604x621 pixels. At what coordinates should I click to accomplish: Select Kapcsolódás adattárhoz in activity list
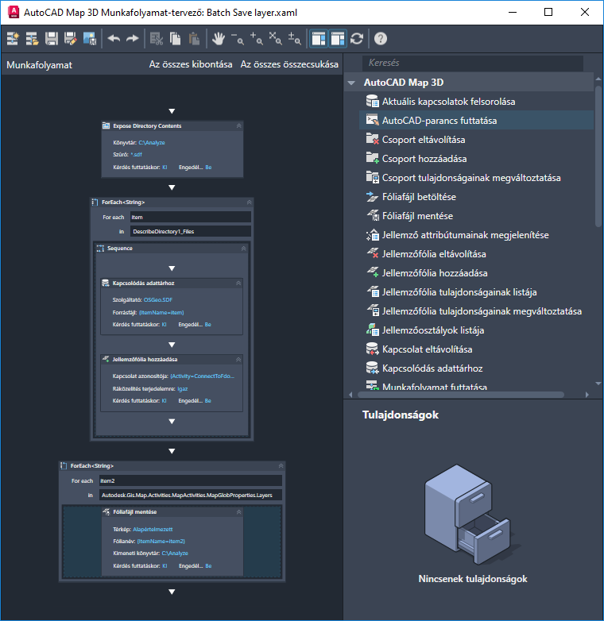pos(476,368)
